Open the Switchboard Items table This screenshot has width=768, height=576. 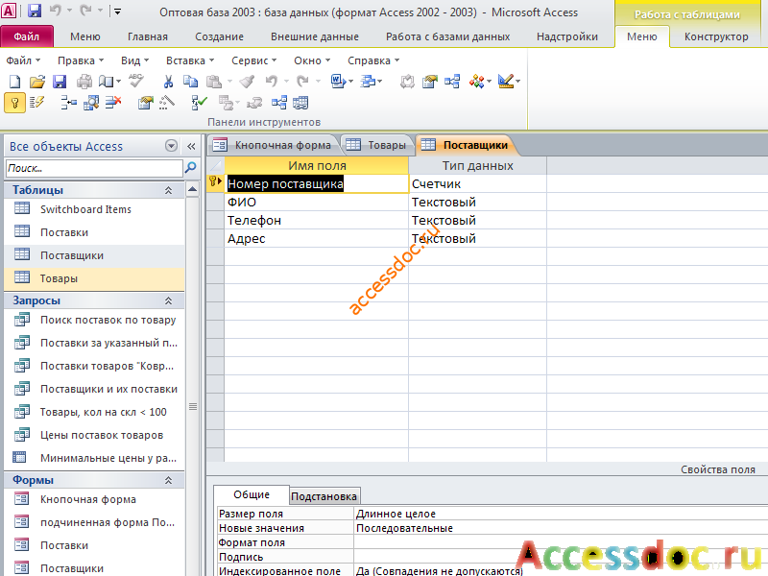85,209
